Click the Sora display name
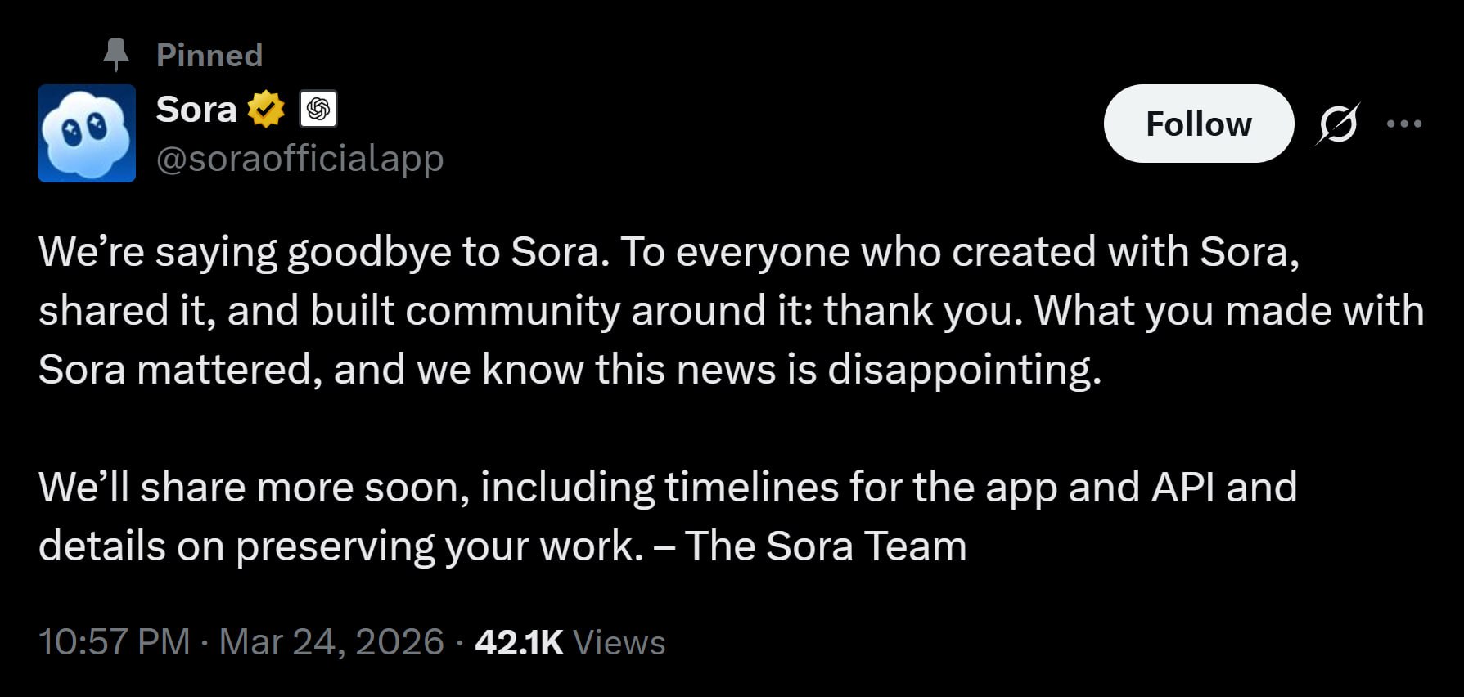This screenshot has height=697, width=1464. 196,110
